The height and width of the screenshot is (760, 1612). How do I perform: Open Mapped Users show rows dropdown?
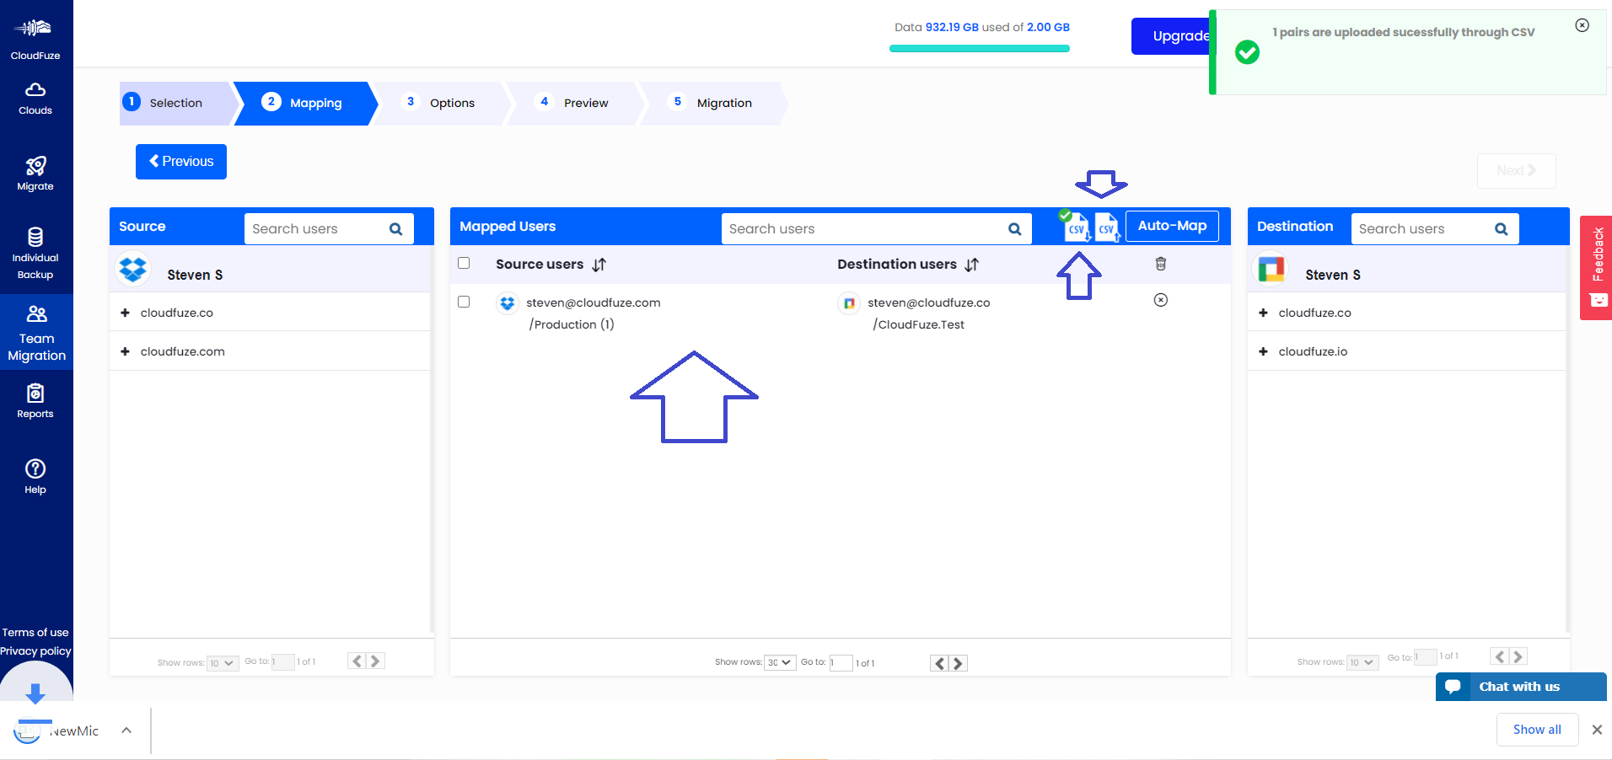[780, 662]
